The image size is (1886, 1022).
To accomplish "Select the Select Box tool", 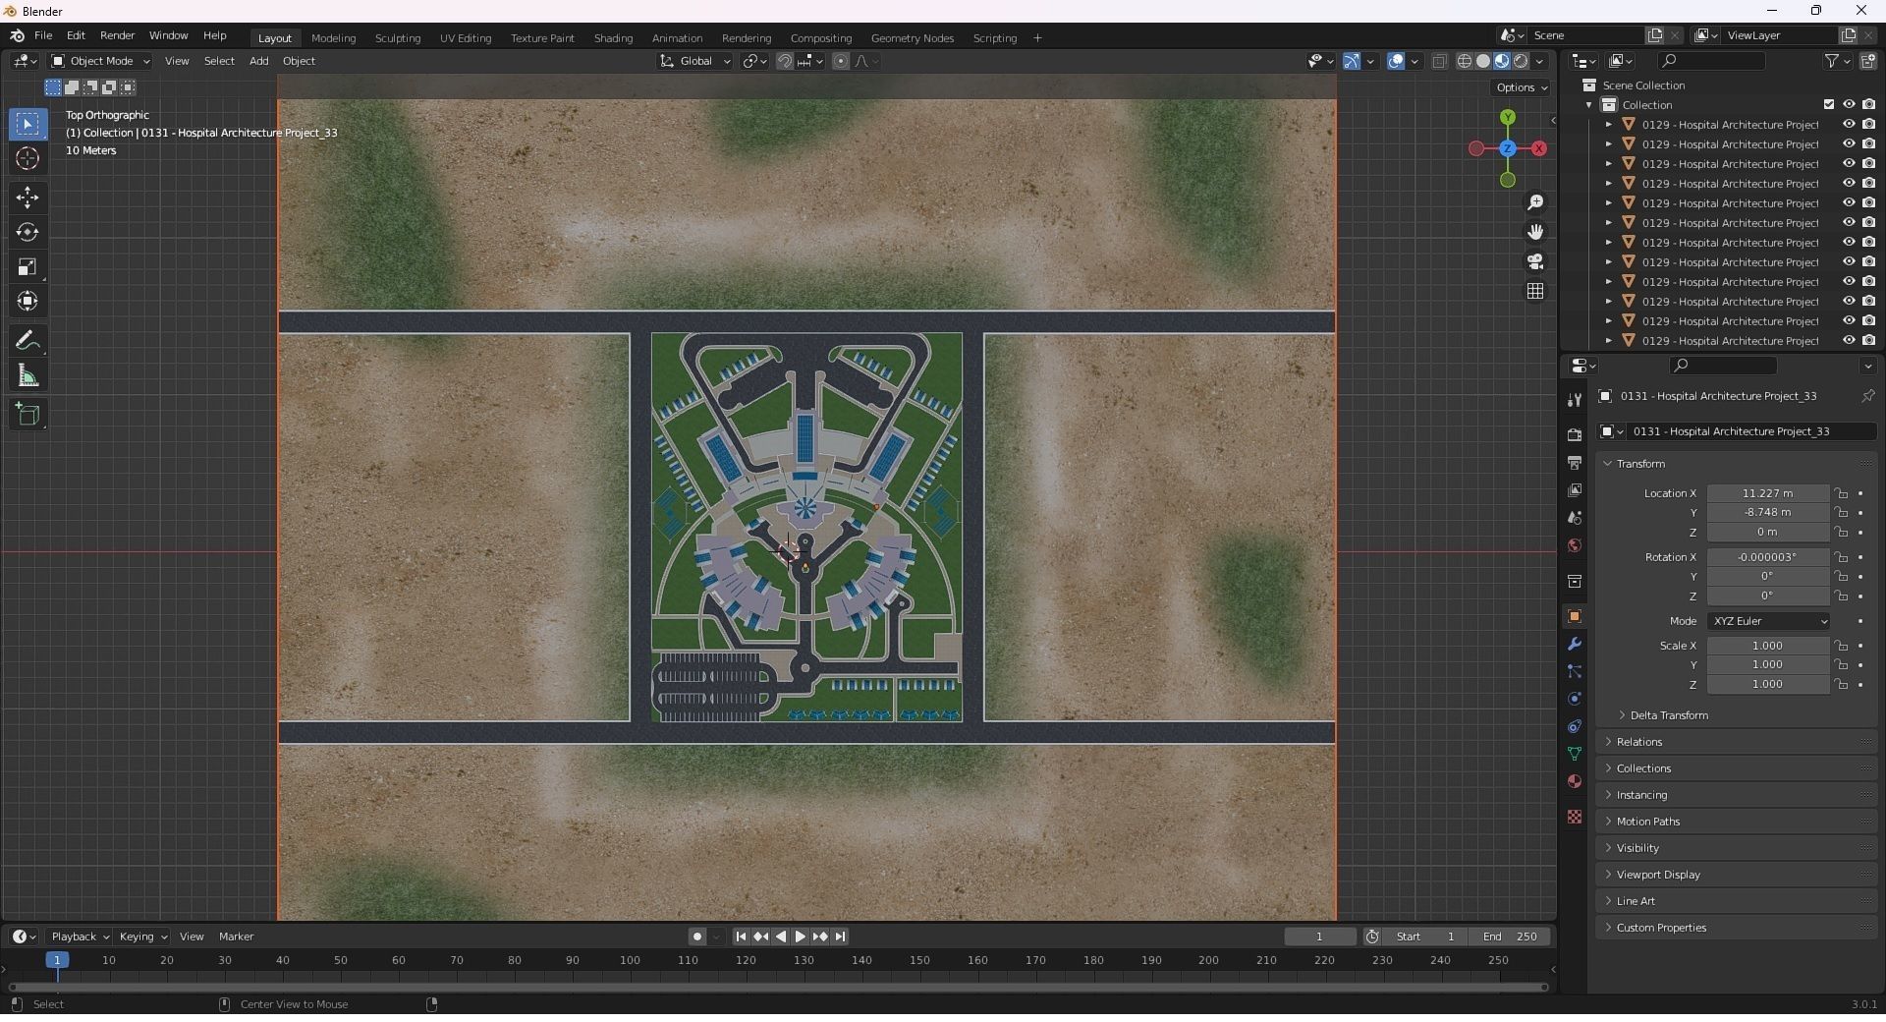I will click(28, 124).
